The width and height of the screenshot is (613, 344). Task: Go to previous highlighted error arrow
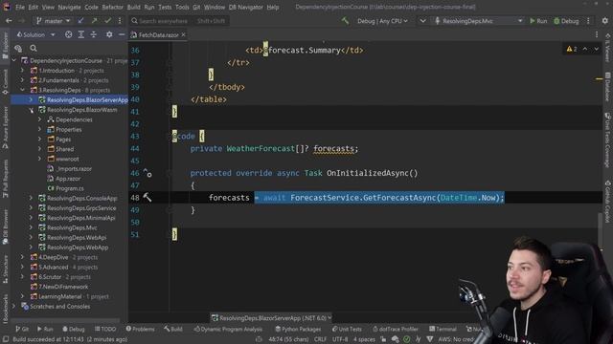click(585, 49)
